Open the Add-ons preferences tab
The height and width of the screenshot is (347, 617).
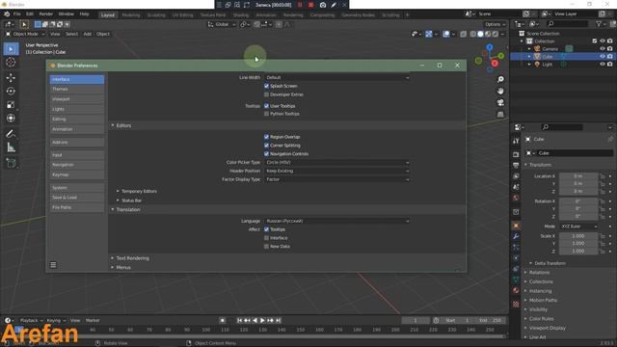pos(77,143)
